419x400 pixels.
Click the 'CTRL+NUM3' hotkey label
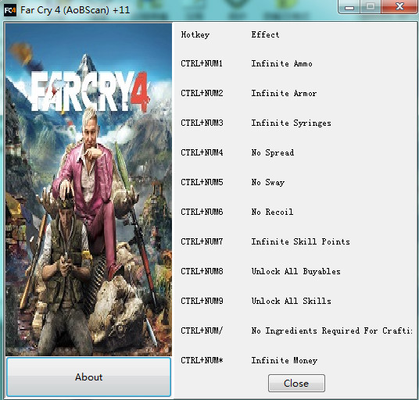(202, 123)
